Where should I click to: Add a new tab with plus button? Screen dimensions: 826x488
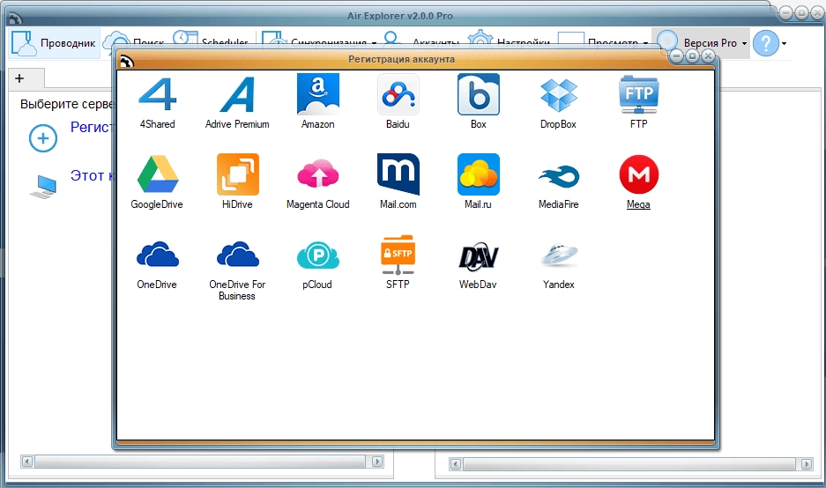pos(19,78)
